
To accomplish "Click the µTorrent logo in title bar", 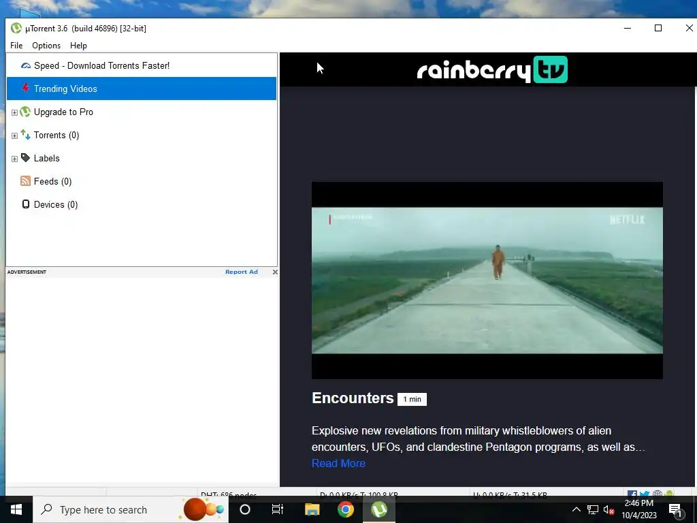I will click(16, 28).
